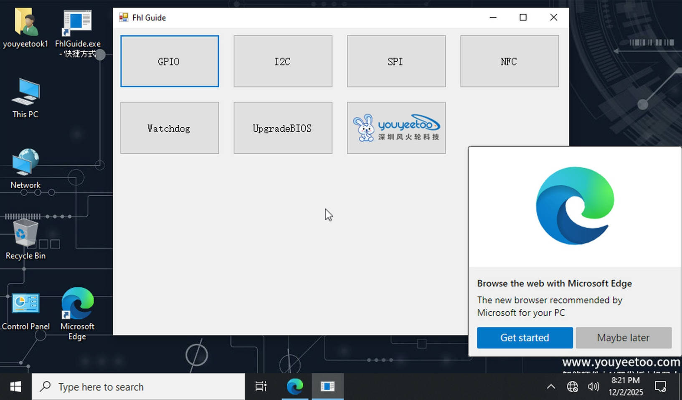Open the notification Action Center
Viewport: 682px width, 400px height.
coord(660,387)
